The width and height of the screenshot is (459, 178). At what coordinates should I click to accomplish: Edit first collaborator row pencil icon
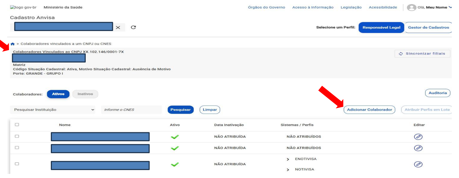click(x=418, y=137)
